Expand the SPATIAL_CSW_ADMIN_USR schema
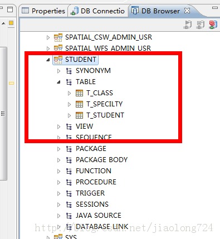The width and height of the screenshot is (220, 239). pos(48,37)
